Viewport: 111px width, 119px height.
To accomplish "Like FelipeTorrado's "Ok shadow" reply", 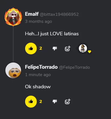I will pyautogui.click(x=31, y=102).
